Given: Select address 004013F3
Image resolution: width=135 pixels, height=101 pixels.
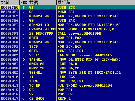Looking at the screenshot, I should click(10, 34).
